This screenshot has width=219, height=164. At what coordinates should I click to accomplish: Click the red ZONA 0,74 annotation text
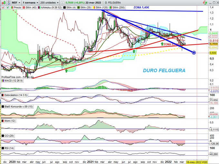click(x=171, y=44)
